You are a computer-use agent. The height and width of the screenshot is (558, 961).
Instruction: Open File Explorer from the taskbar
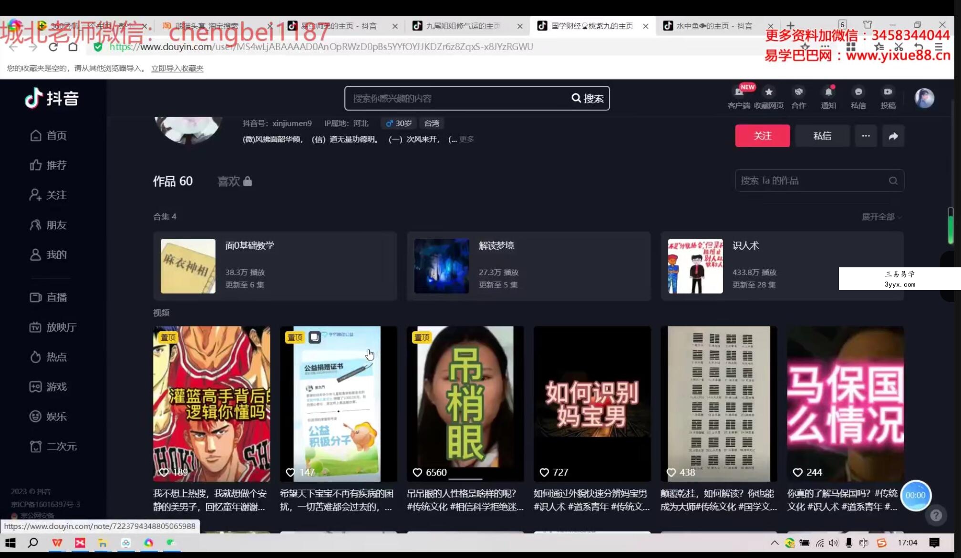click(x=103, y=543)
